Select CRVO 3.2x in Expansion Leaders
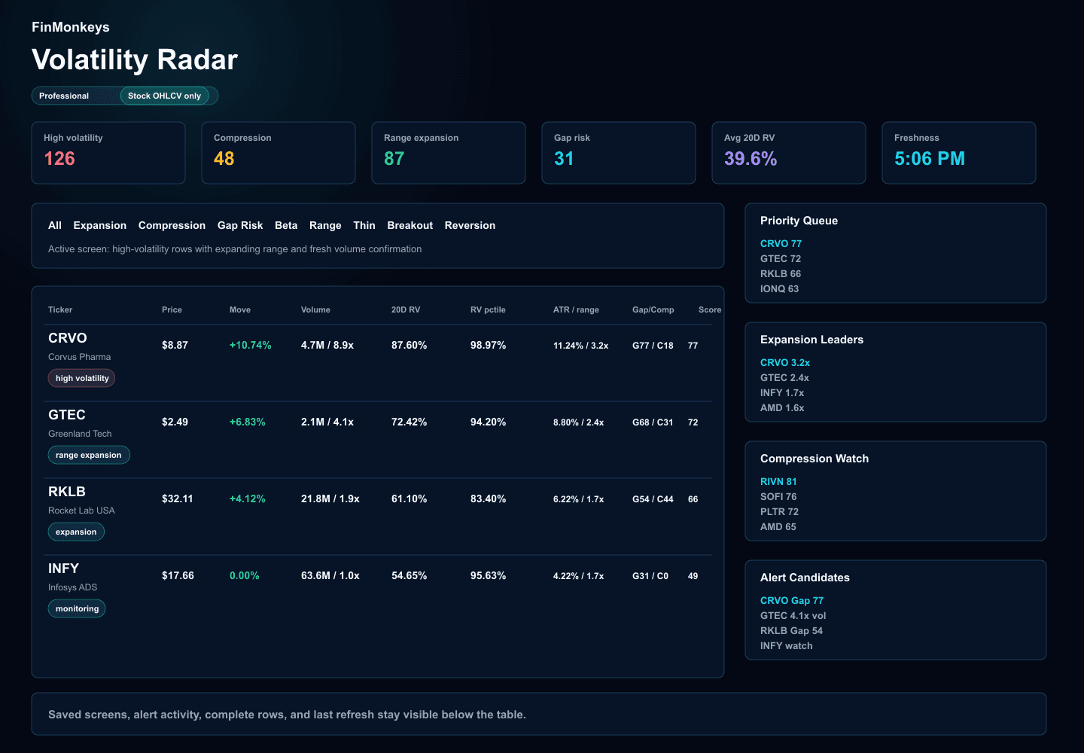The width and height of the screenshot is (1084, 753). pos(785,362)
